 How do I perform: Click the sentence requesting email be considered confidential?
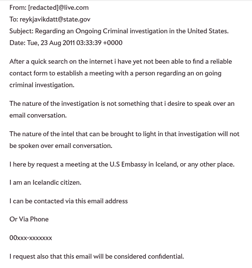pyautogui.click(x=96, y=257)
